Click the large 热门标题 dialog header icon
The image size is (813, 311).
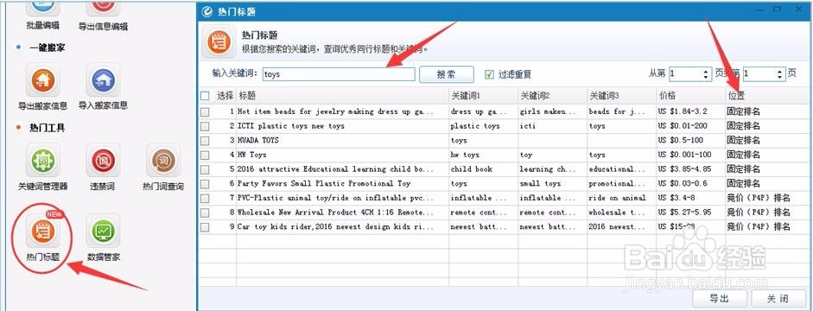pos(219,42)
